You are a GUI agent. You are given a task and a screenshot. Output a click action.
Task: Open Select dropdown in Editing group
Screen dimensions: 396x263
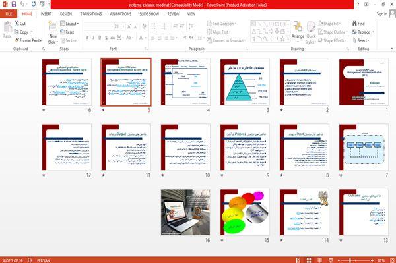point(361,40)
